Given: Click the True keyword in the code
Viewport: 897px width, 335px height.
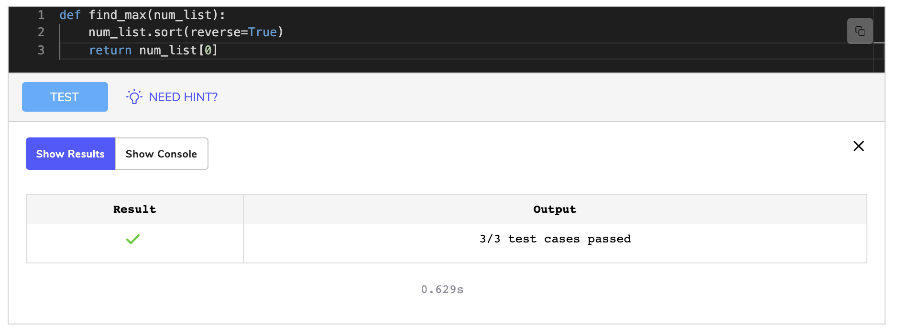Looking at the screenshot, I should pyautogui.click(x=263, y=32).
